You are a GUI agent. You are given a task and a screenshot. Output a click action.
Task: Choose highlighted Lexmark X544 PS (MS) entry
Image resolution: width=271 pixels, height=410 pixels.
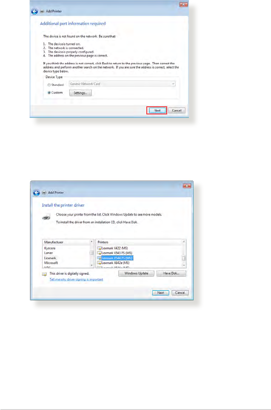[x=115, y=258]
